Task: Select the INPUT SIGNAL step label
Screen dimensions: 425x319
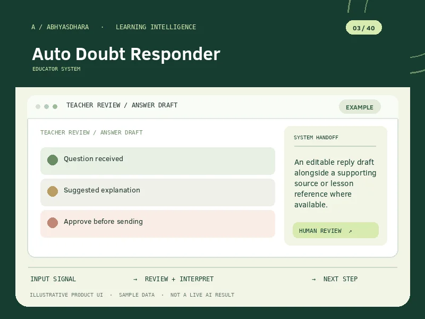Action: (x=53, y=279)
